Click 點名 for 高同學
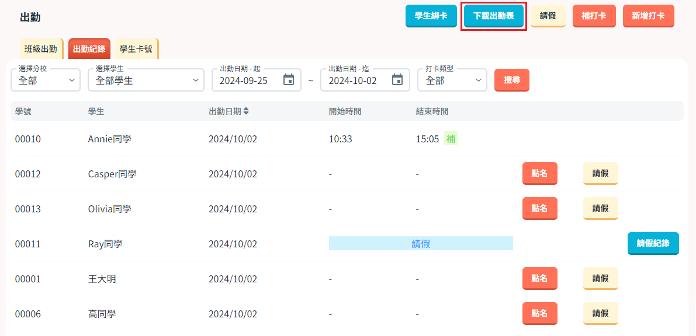This screenshot has height=336, width=696. coord(540,314)
